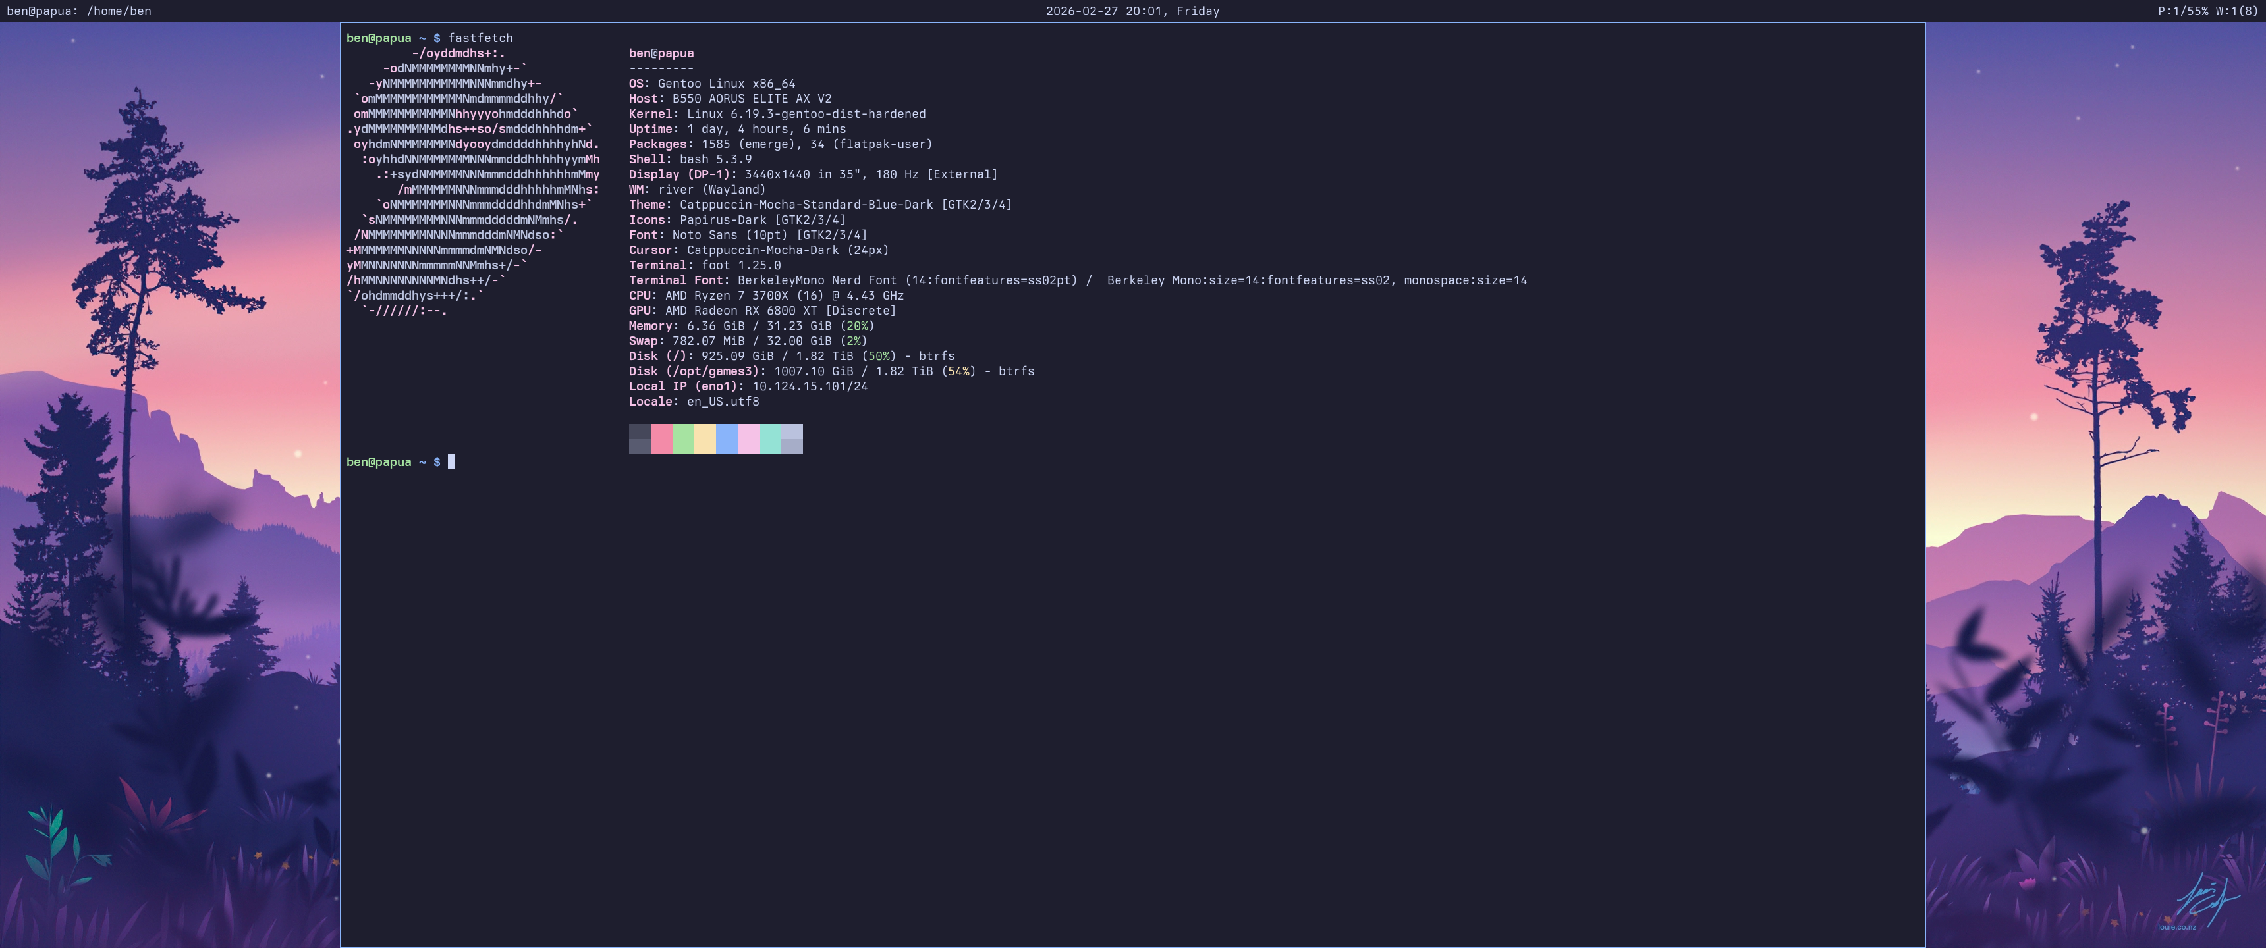The height and width of the screenshot is (948, 2266).
Task: Click the P:1/55% W:1(8) status indicator
Action: click(2207, 11)
